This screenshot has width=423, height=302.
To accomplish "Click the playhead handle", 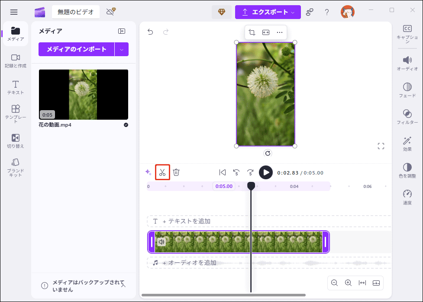I will 251,185.
